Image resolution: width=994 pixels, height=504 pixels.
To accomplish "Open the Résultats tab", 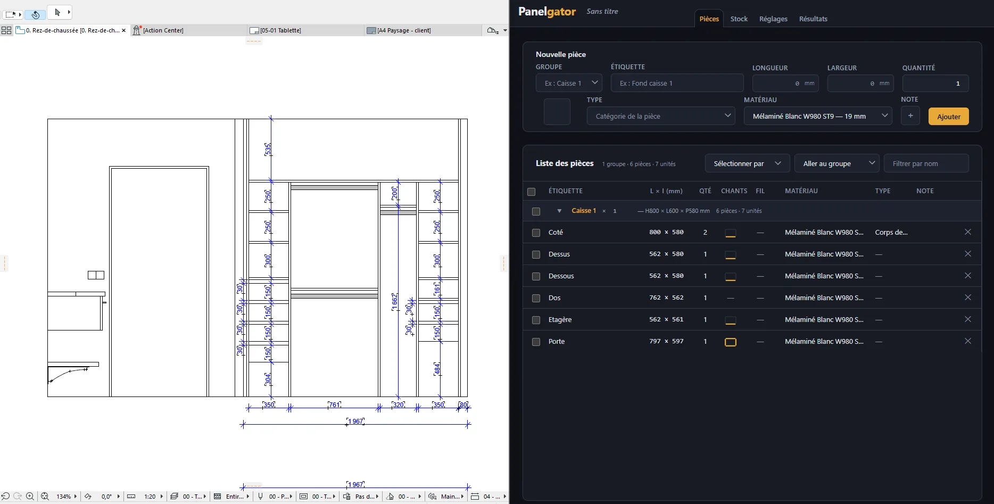I will [813, 19].
